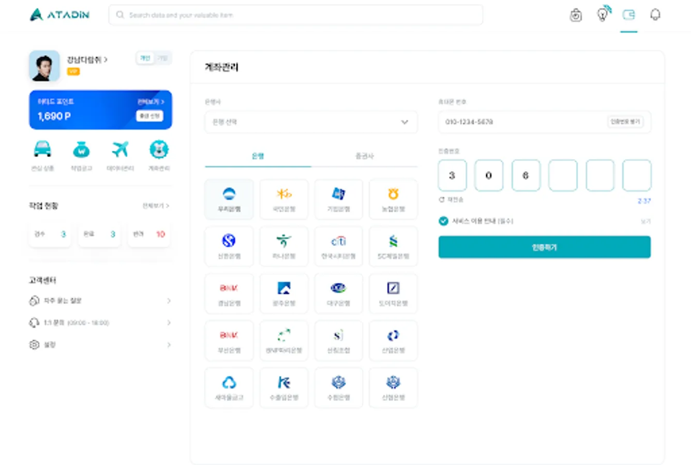
Task: Select the citi bank tile
Action: point(339,246)
